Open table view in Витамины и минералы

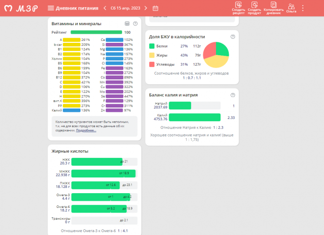pyautogui.click(x=127, y=23)
